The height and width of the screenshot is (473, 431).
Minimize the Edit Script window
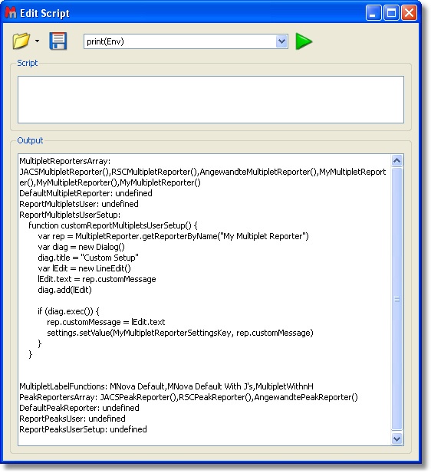click(x=373, y=13)
